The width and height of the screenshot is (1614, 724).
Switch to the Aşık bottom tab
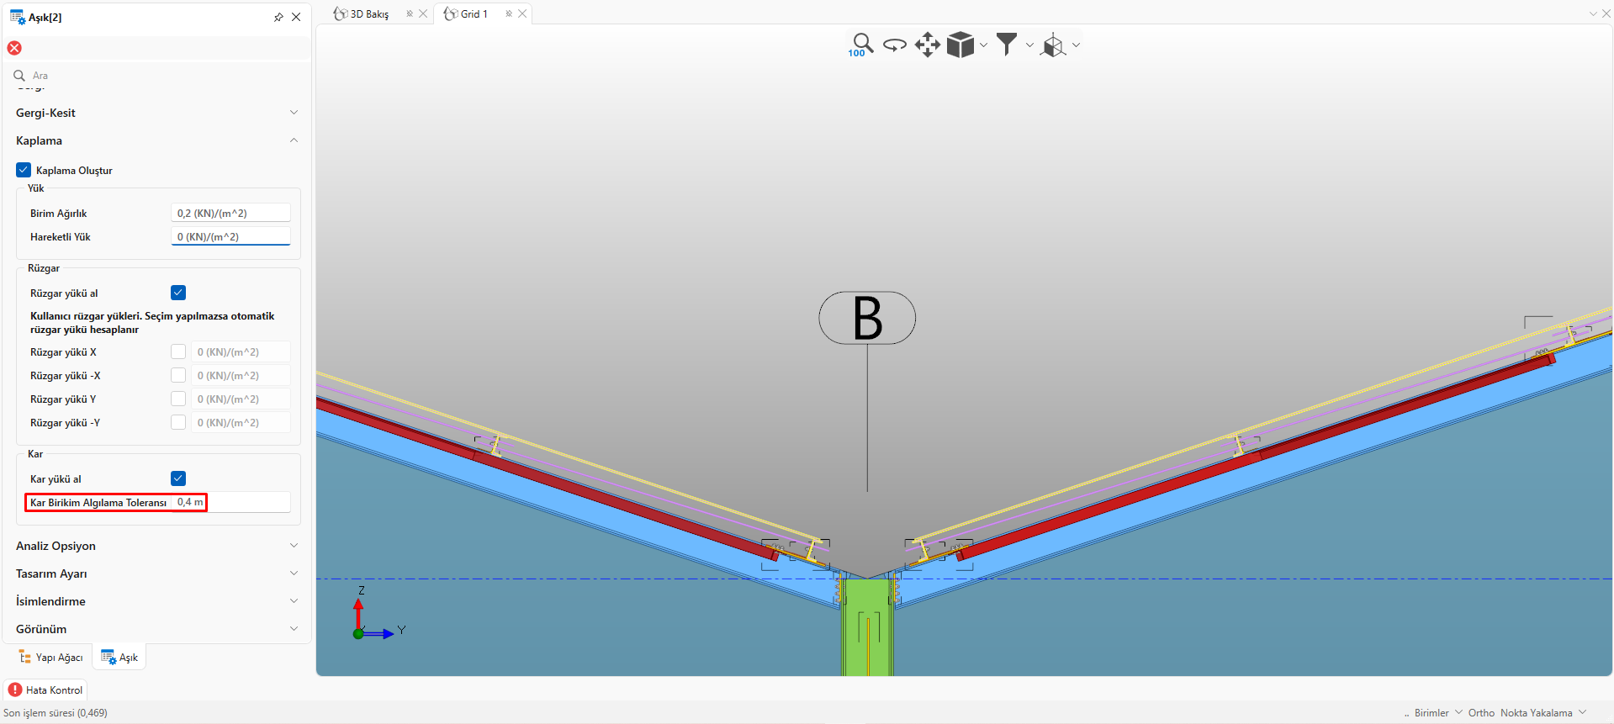coord(119,658)
